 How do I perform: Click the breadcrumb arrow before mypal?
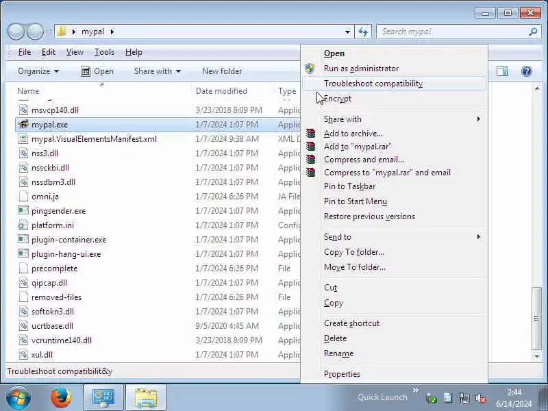[x=73, y=32]
